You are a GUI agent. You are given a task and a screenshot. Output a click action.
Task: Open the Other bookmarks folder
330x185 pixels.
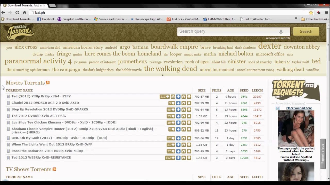click(x=315, y=19)
